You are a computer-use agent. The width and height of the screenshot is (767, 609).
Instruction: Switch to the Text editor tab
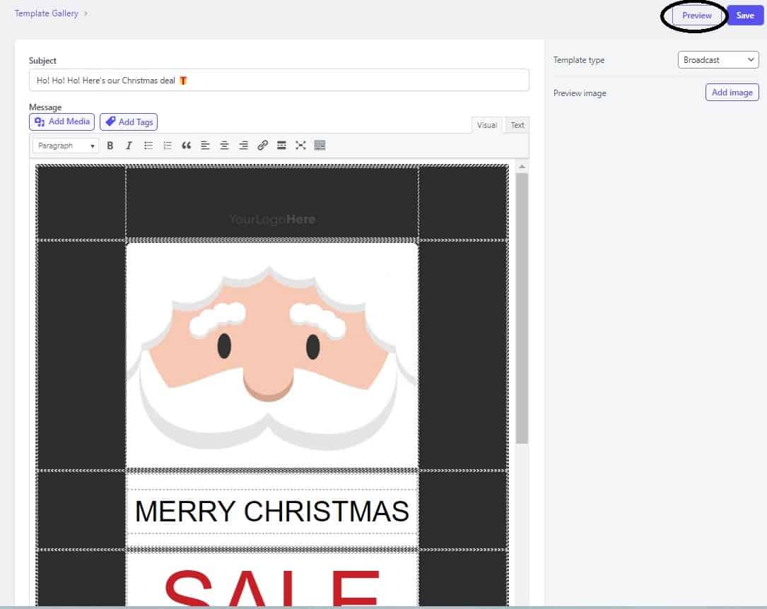click(x=517, y=125)
